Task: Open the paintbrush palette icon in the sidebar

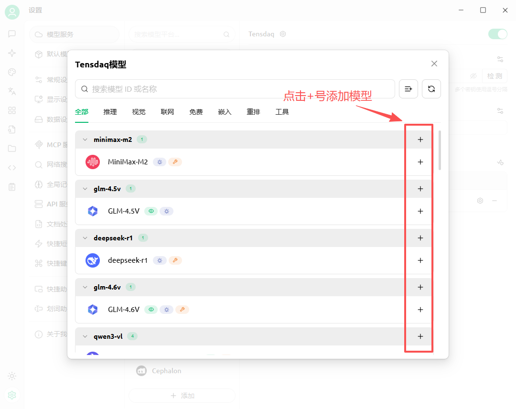Action: pyautogui.click(x=12, y=72)
